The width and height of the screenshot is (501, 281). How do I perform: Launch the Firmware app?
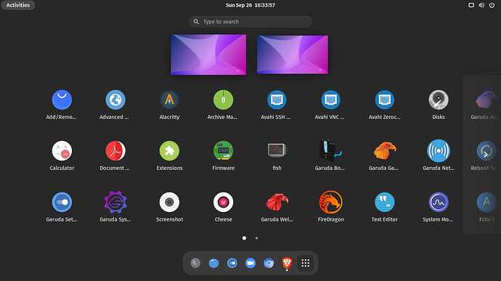coord(223,151)
